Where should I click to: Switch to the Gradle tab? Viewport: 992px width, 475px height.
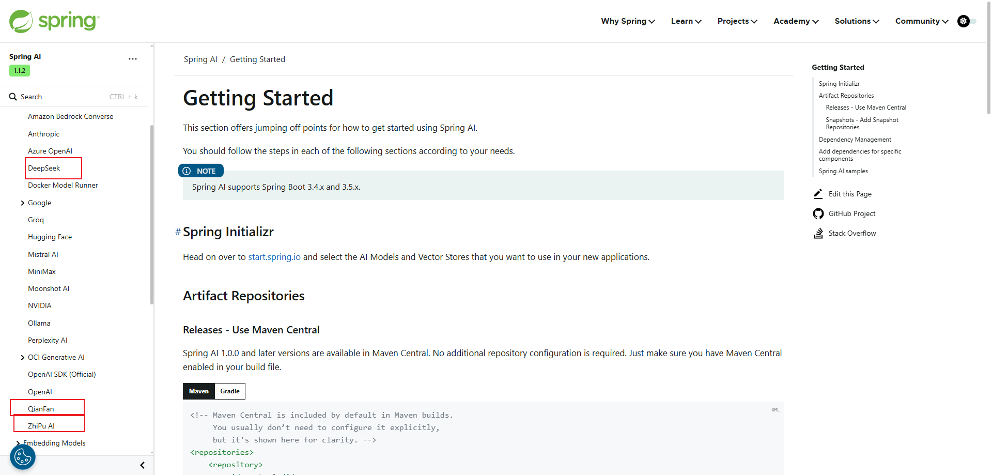[230, 391]
